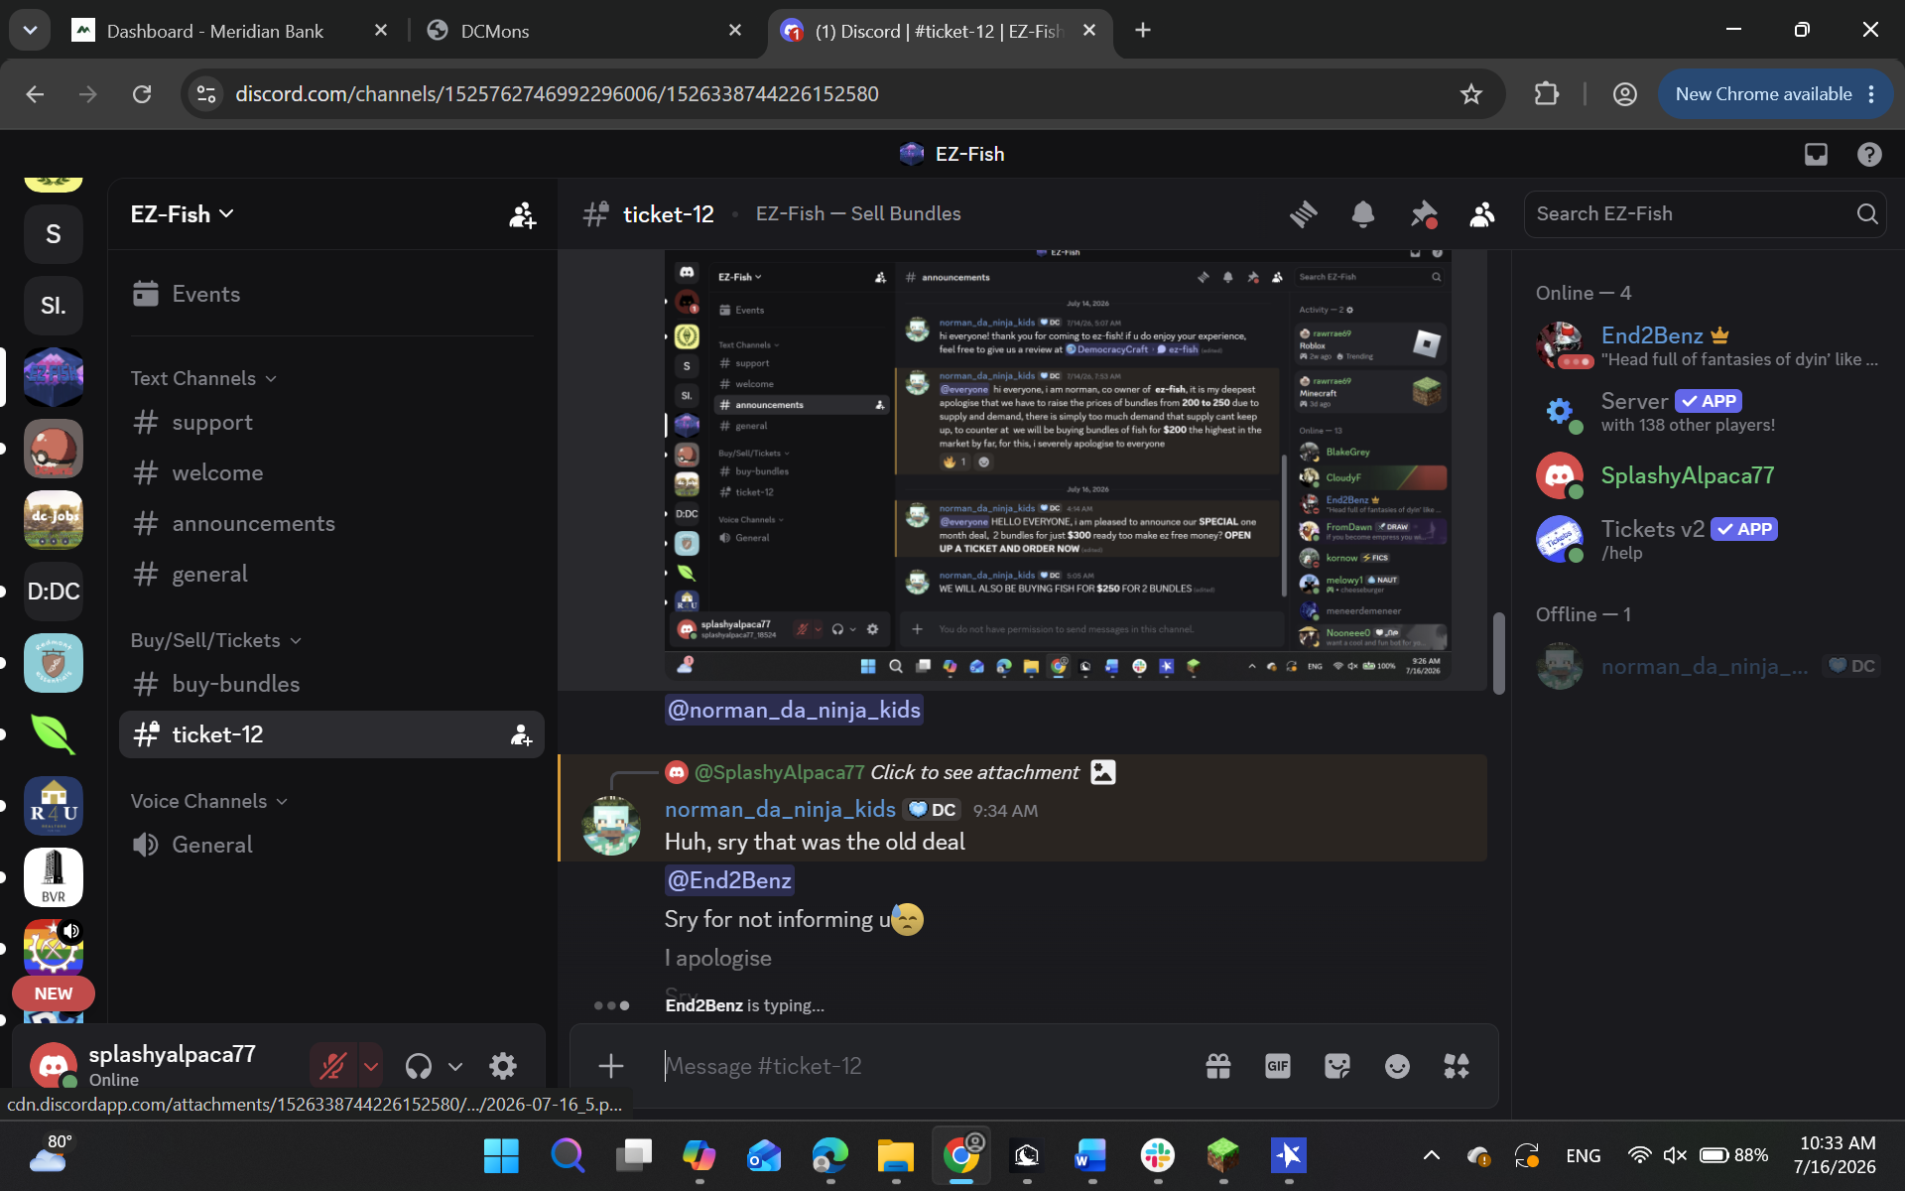1905x1191 pixels.
Task: Click the @norman_da_ninja_kids mention link
Action: (794, 710)
